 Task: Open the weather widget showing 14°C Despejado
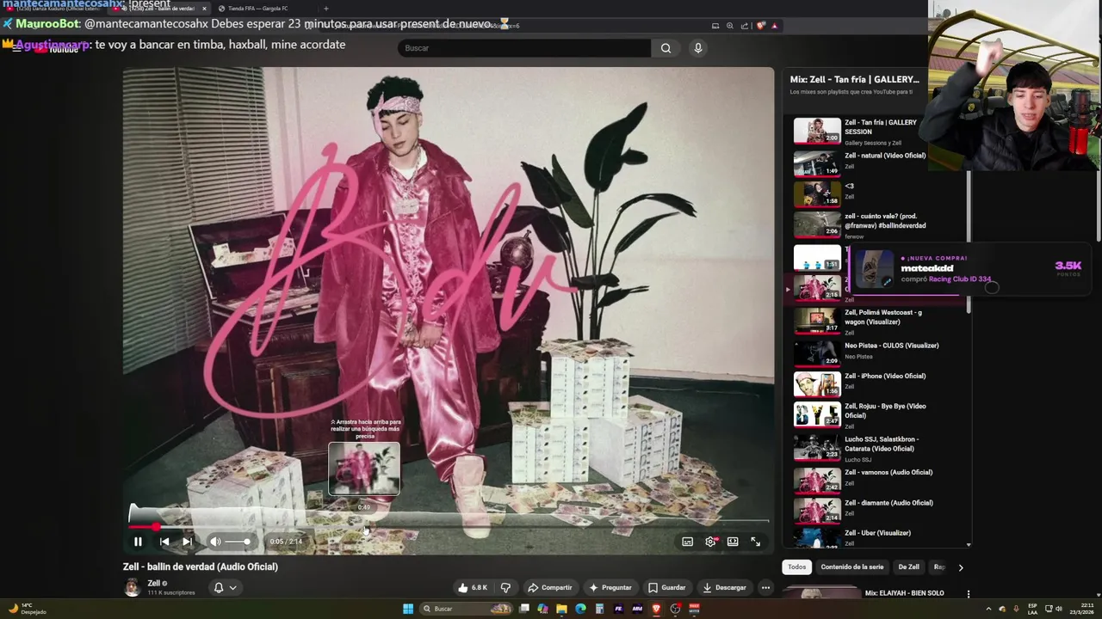tap(26, 609)
